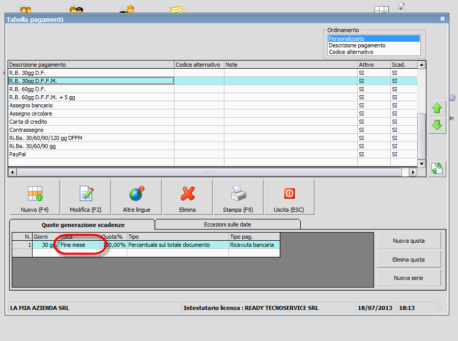This screenshot has width=458, height=341.
Task: Click the list's scroll up arrow
Action: pyautogui.click(x=421, y=65)
